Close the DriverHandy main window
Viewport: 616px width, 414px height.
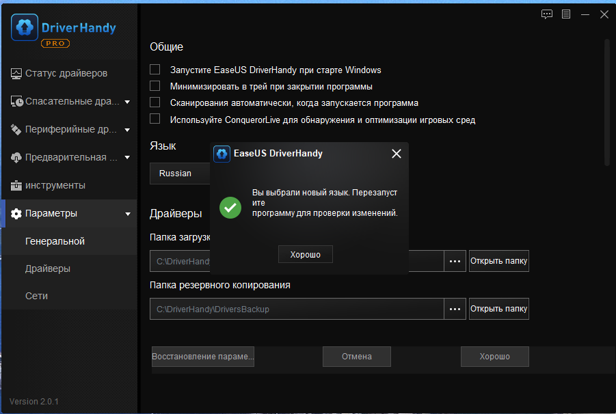[604, 14]
